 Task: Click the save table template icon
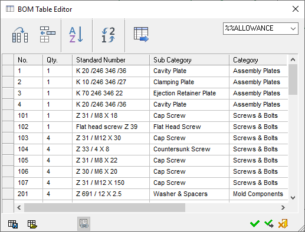(13, 224)
